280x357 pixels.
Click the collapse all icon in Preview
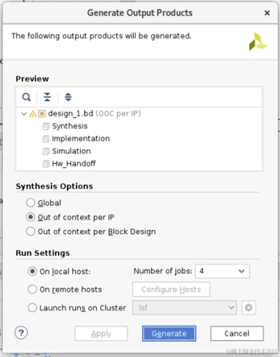[47, 97]
